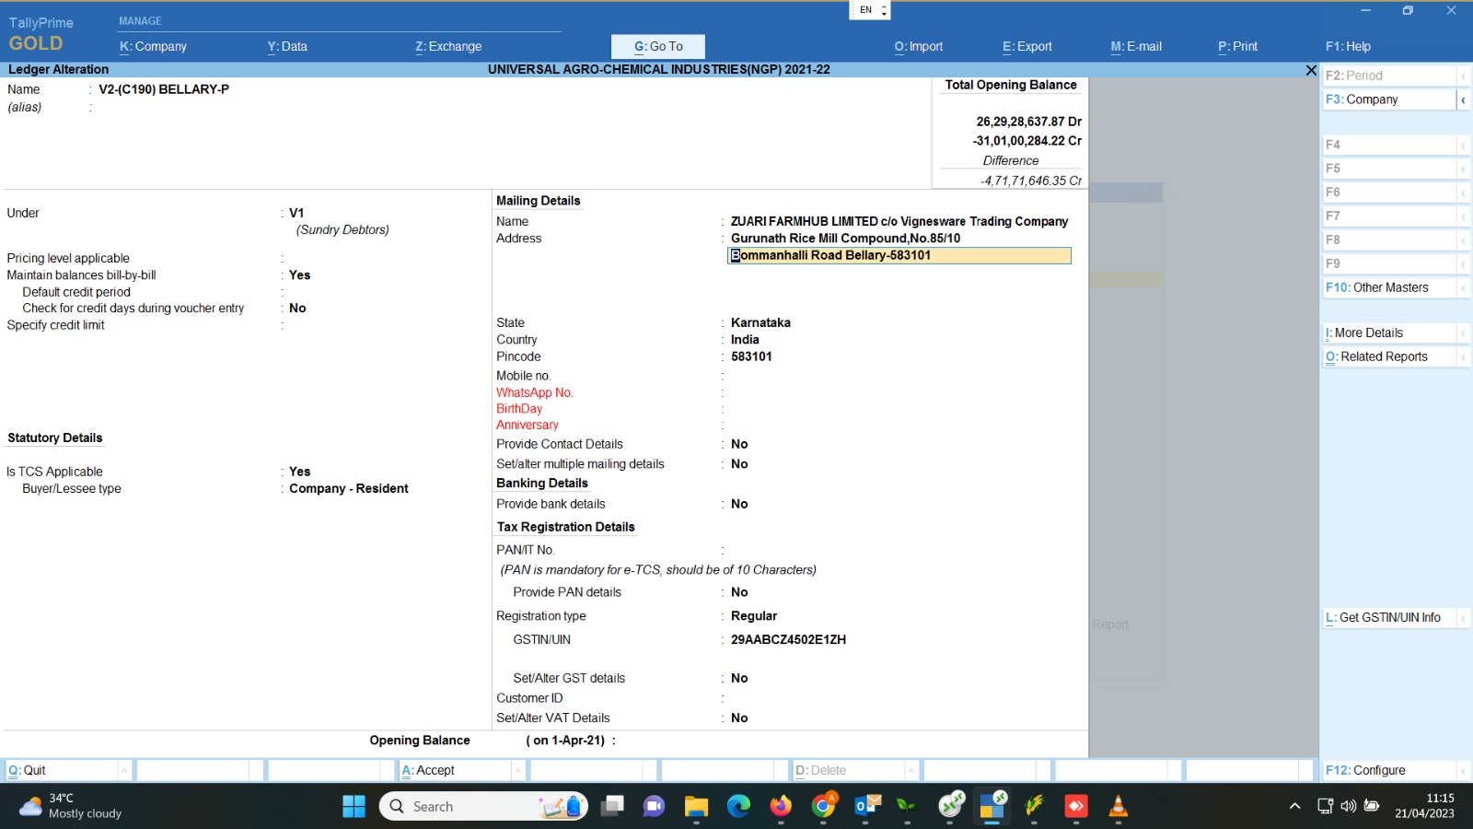Toggle 'Maintain balances bill-by-bill' Yes value

point(299,275)
